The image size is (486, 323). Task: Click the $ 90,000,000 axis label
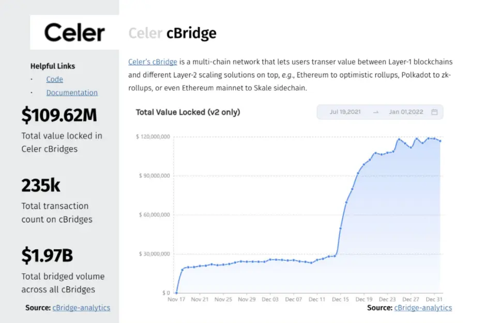(x=155, y=176)
